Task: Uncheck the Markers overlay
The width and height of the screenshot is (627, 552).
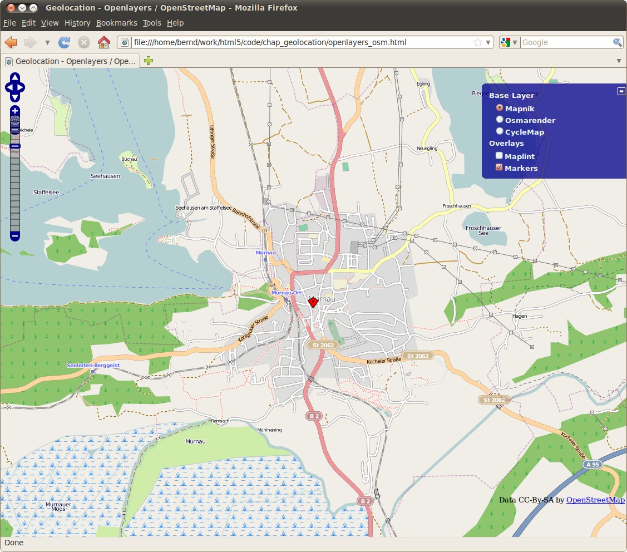Action: (x=499, y=167)
